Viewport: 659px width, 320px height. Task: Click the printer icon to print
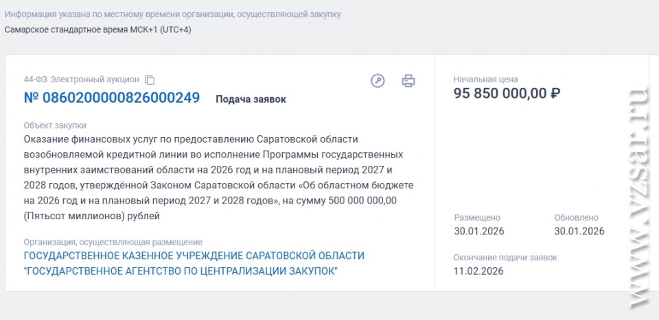click(408, 81)
